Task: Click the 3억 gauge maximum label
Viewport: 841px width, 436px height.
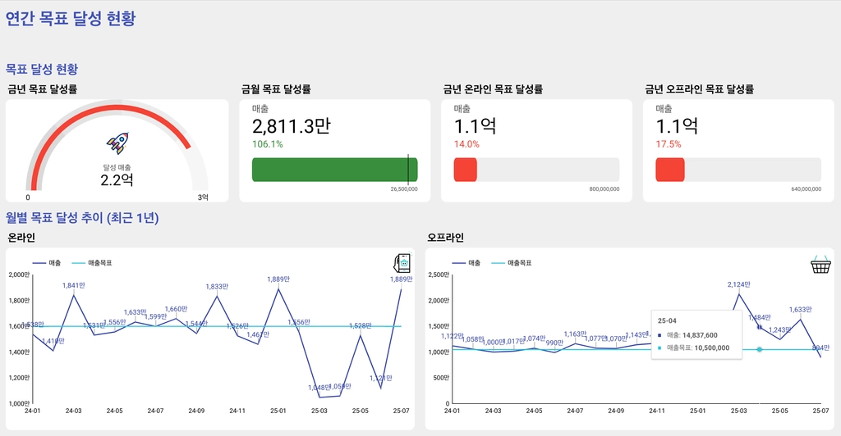Action: point(203,198)
